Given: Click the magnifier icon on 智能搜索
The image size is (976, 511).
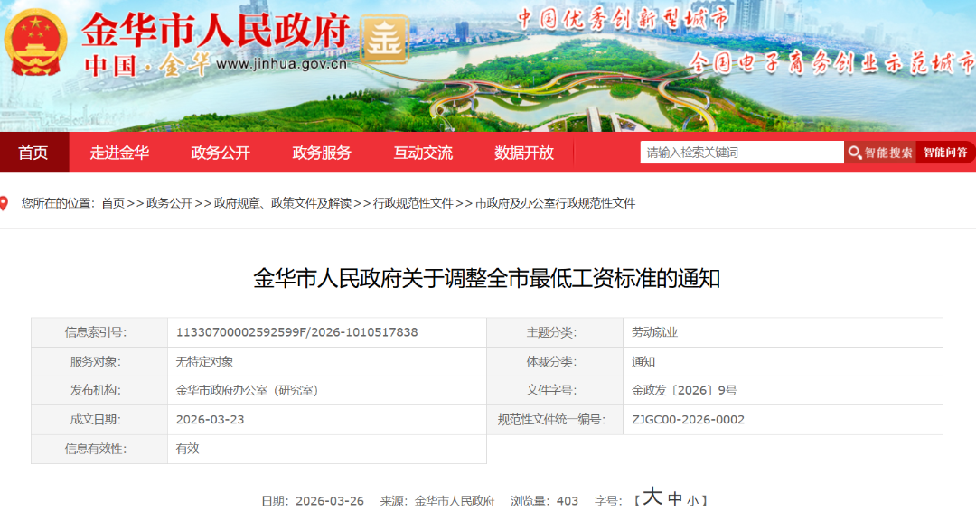Looking at the screenshot, I should 855,153.
